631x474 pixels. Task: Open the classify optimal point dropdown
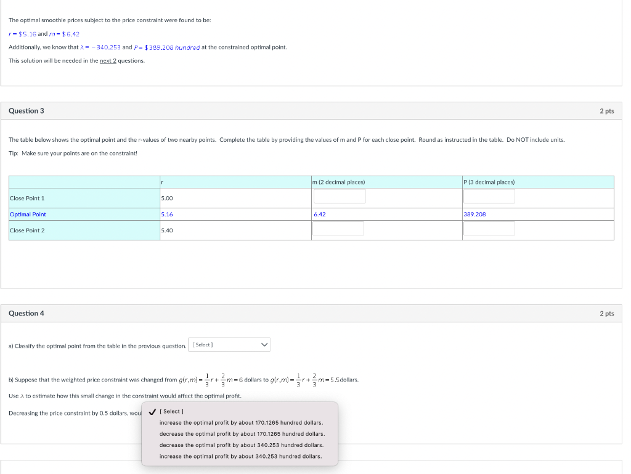click(x=229, y=345)
